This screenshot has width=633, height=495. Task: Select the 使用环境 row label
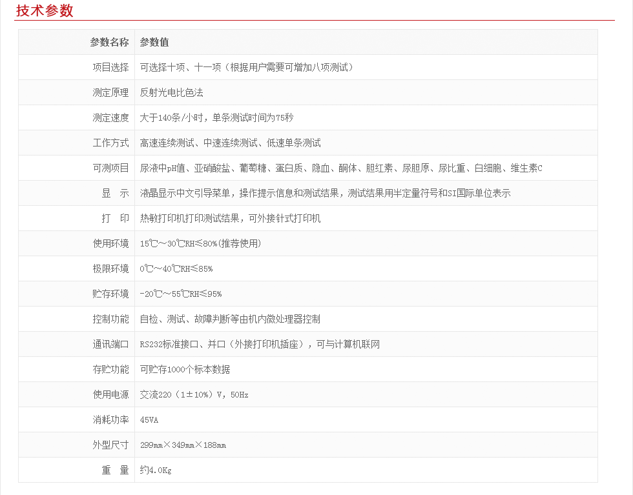110,244
